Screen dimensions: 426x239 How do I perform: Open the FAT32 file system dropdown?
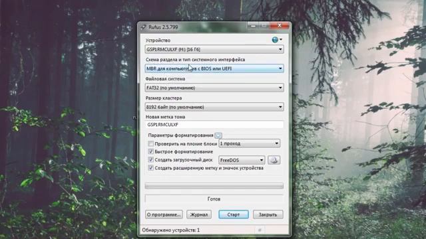(214, 88)
